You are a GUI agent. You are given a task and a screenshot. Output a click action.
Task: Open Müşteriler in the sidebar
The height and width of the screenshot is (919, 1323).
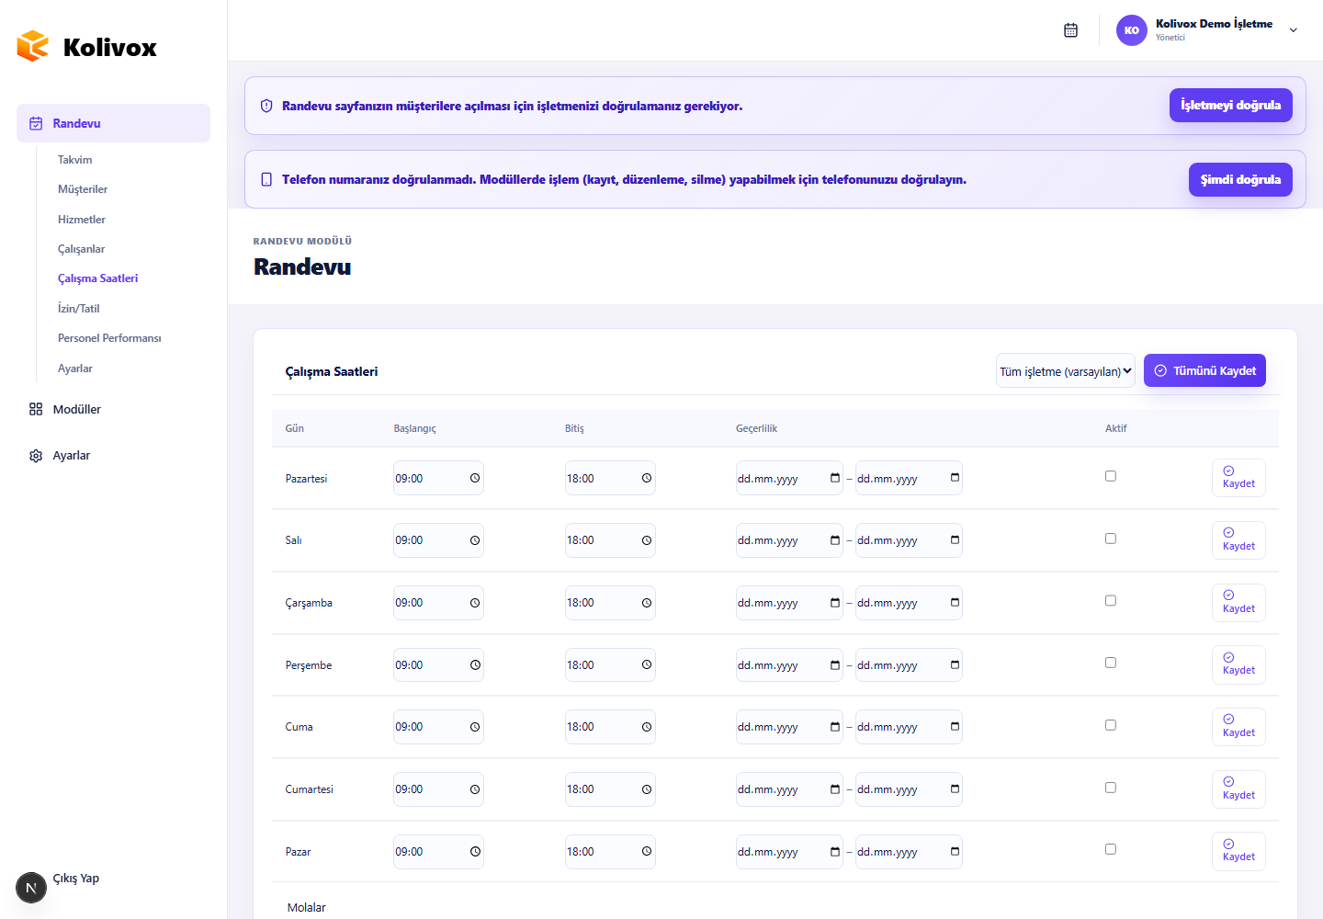(83, 189)
